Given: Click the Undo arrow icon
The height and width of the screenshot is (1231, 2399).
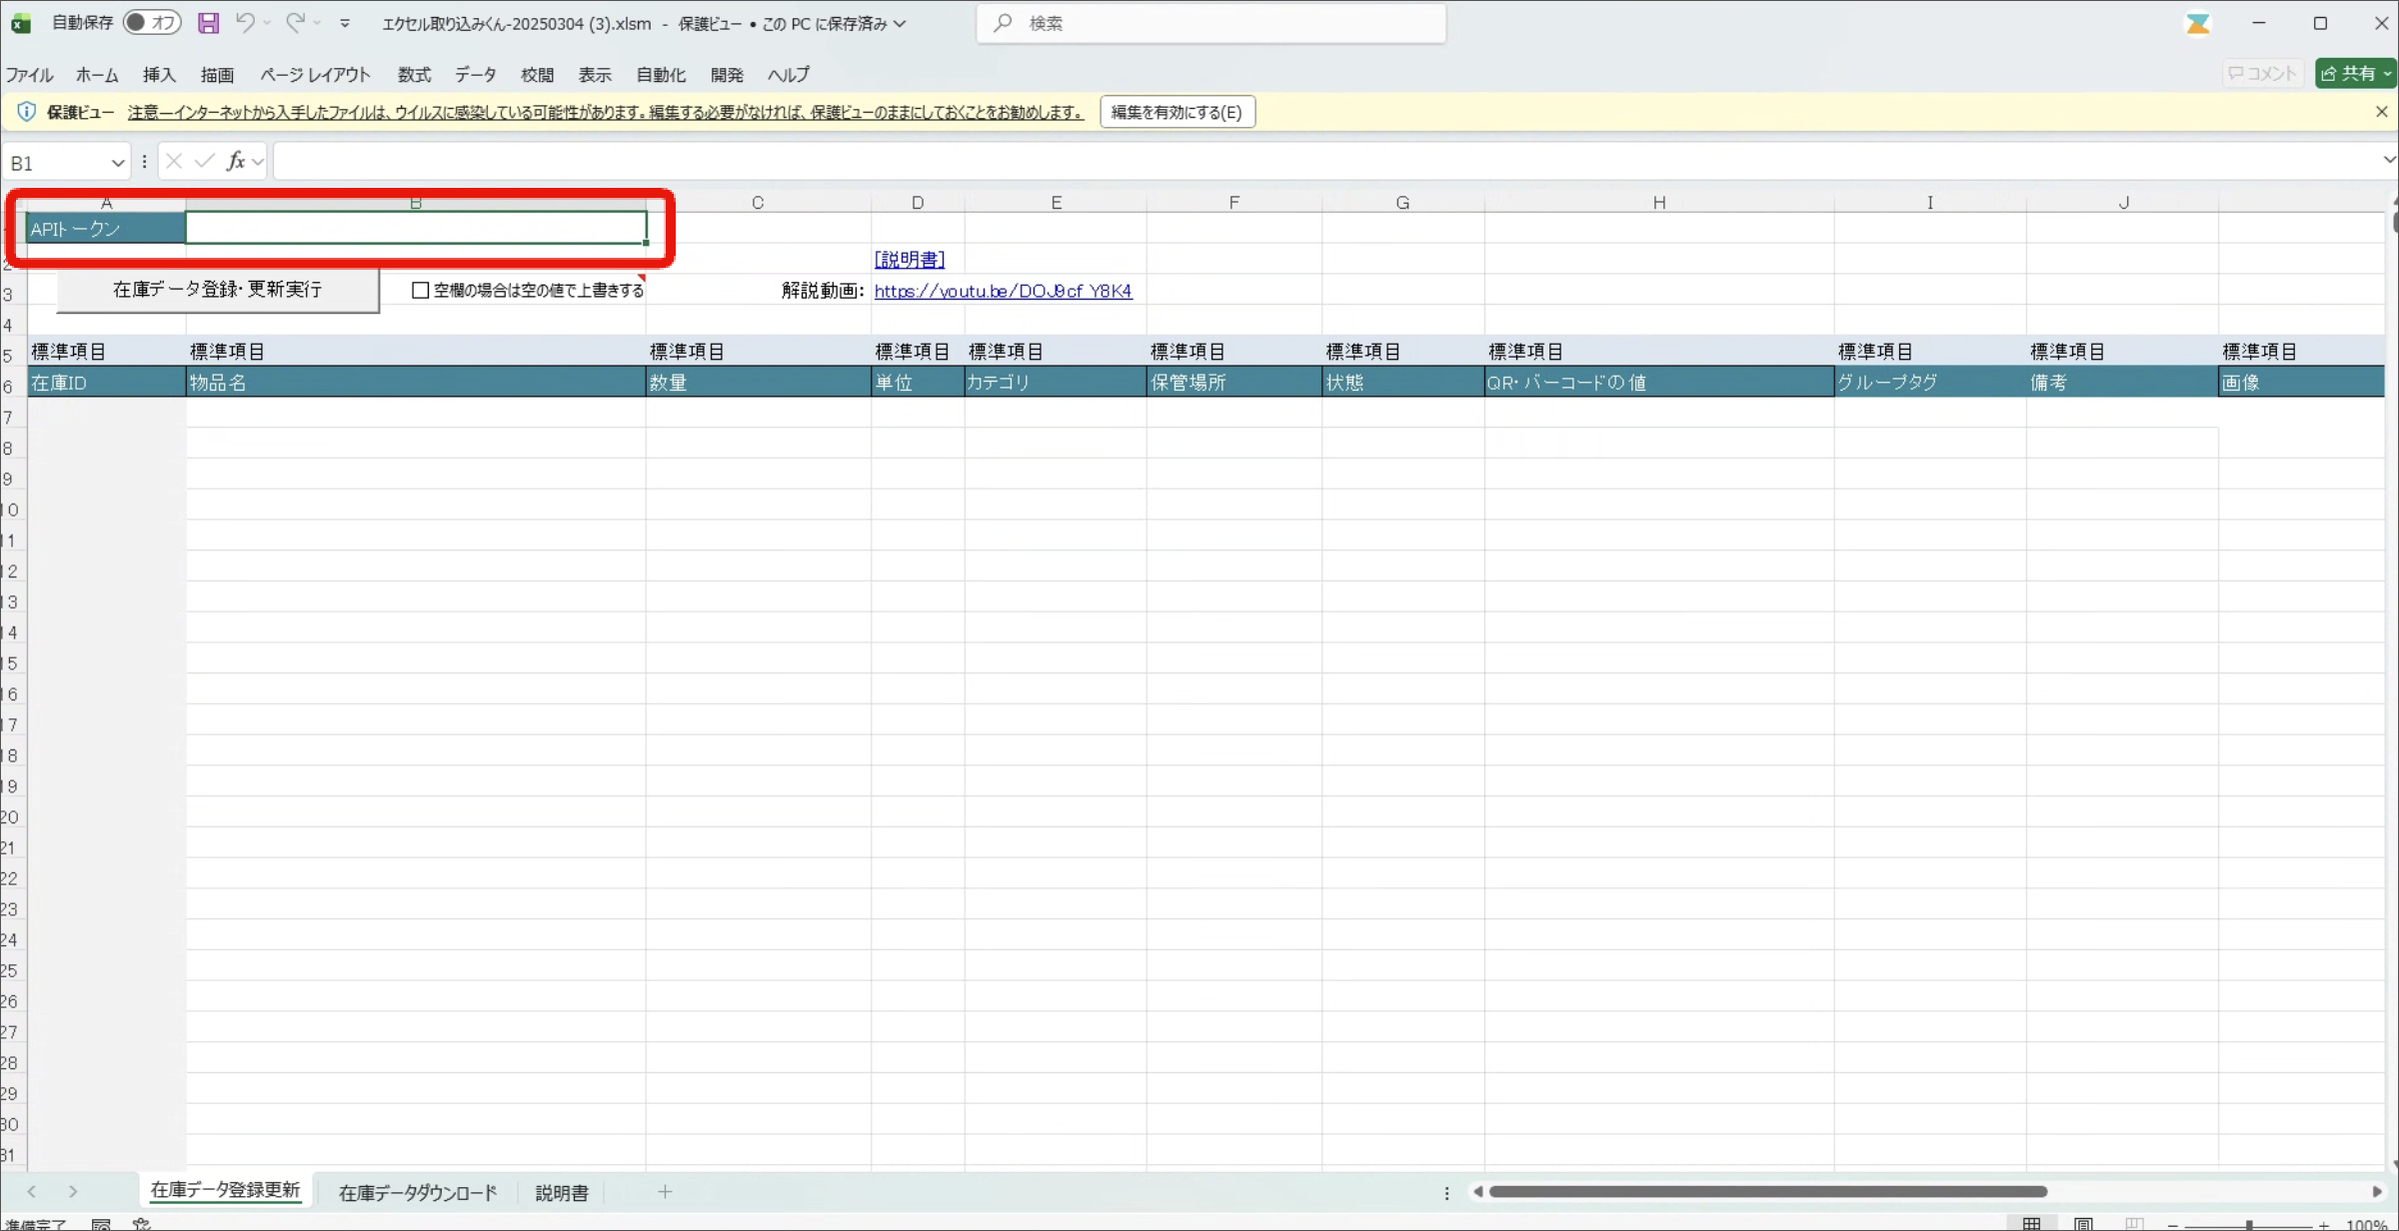Looking at the screenshot, I should 245,23.
